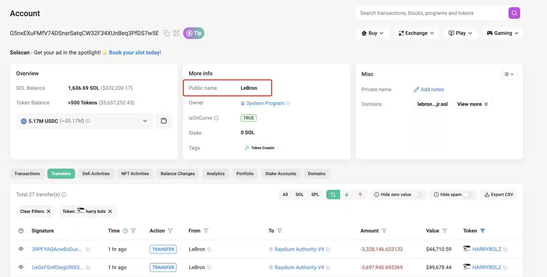Open the Exchange dropdown

tap(416, 33)
